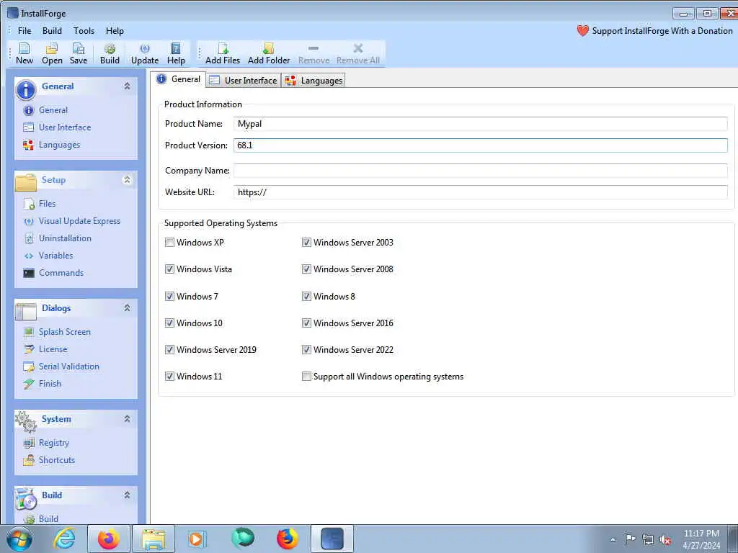738x553 pixels.
Task: Switch to the Languages tab
Action: pos(314,81)
